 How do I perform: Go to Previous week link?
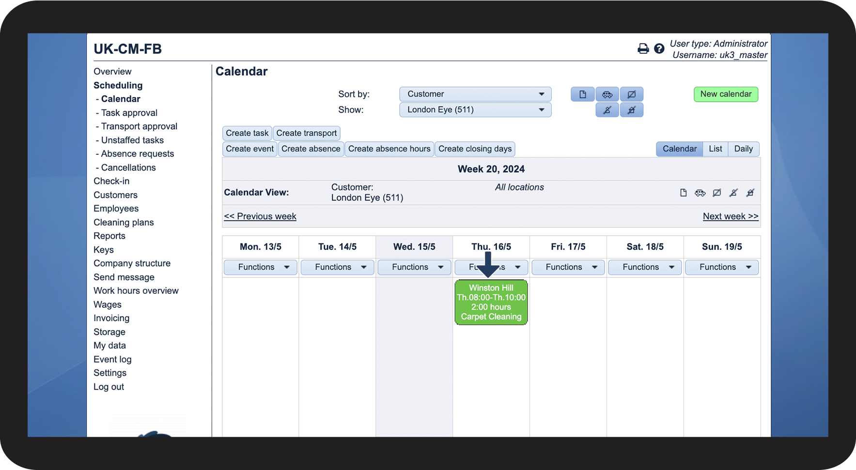pos(260,216)
